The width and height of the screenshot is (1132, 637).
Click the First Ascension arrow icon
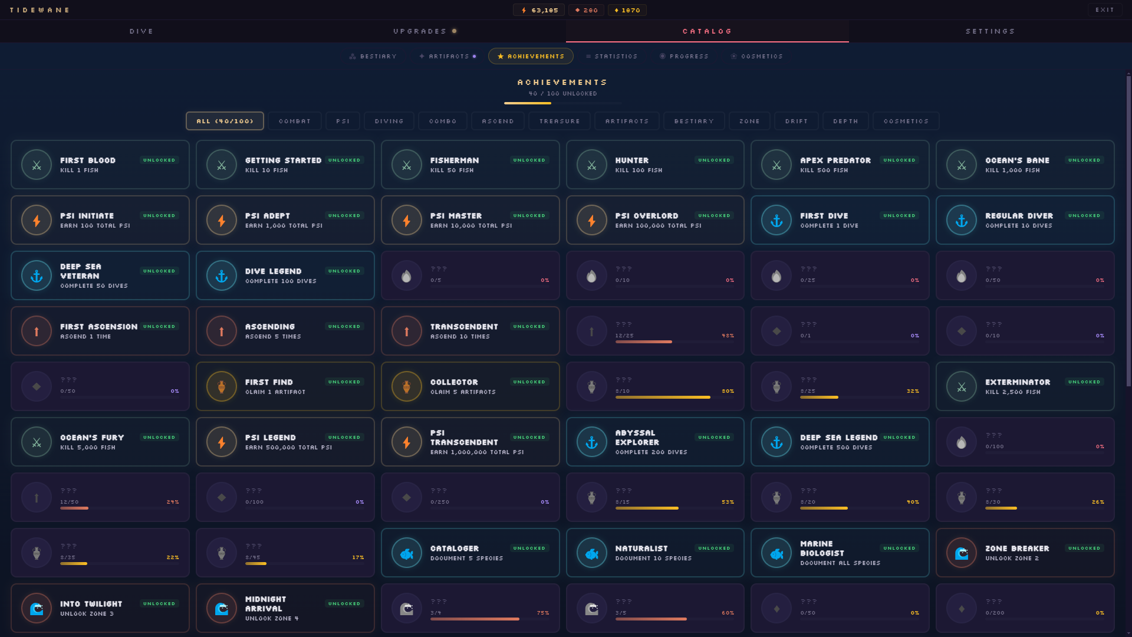pyautogui.click(x=37, y=331)
